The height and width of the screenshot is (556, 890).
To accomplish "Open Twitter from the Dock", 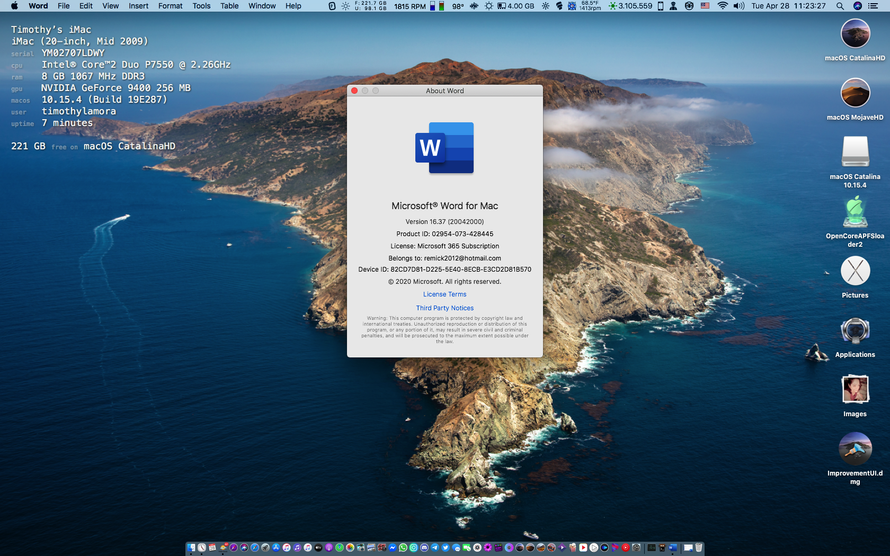I will [x=446, y=548].
